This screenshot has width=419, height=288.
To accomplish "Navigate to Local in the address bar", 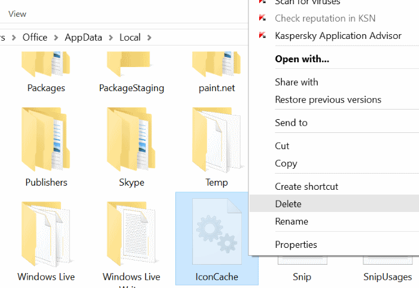I will (130, 38).
